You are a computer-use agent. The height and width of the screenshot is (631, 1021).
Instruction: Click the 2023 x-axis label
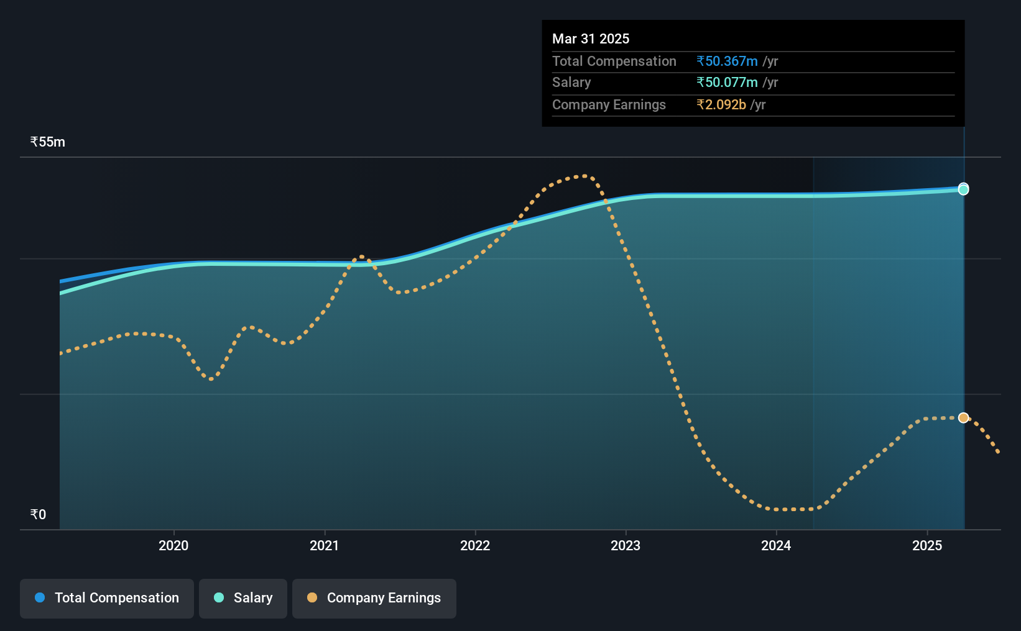(x=626, y=545)
